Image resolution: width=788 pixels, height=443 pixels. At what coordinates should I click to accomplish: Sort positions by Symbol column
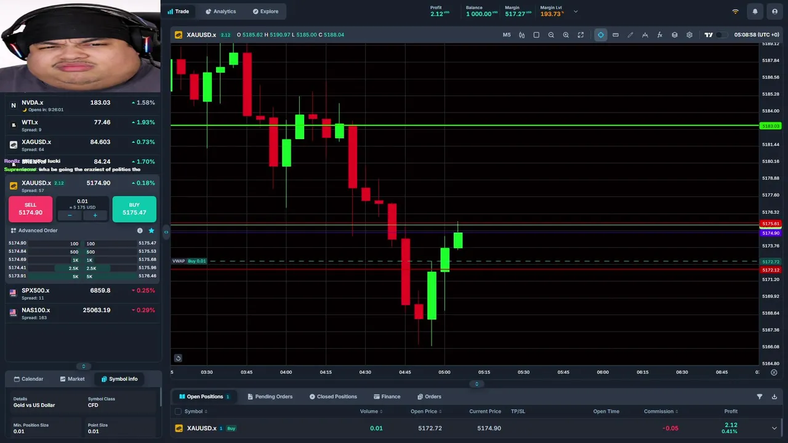pos(195,412)
